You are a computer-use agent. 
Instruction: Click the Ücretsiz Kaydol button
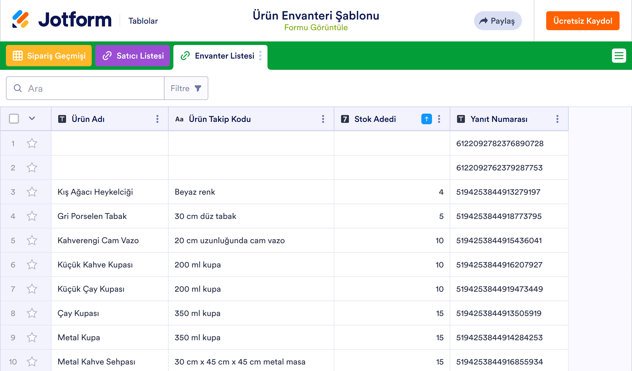click(x=583, y=21)
